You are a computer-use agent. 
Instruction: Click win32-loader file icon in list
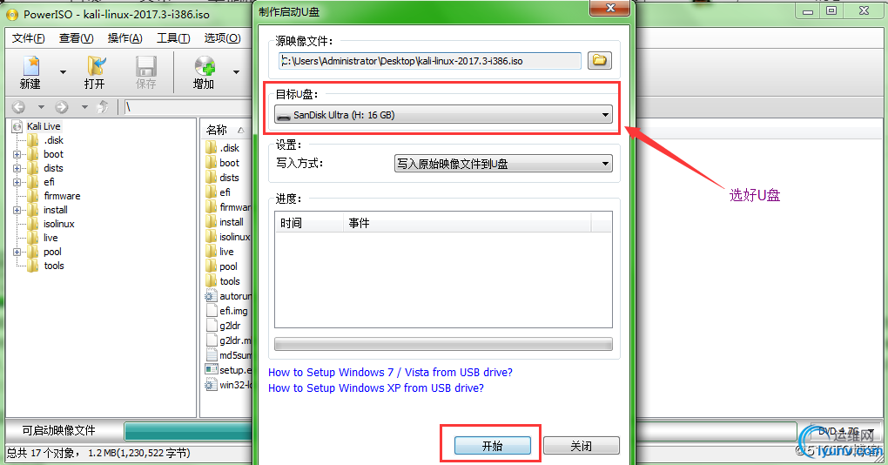pos(211,385)
